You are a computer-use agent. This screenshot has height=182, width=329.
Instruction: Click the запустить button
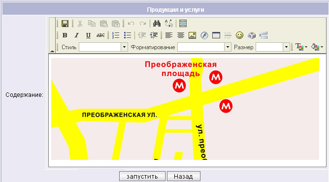coord(142,177)
